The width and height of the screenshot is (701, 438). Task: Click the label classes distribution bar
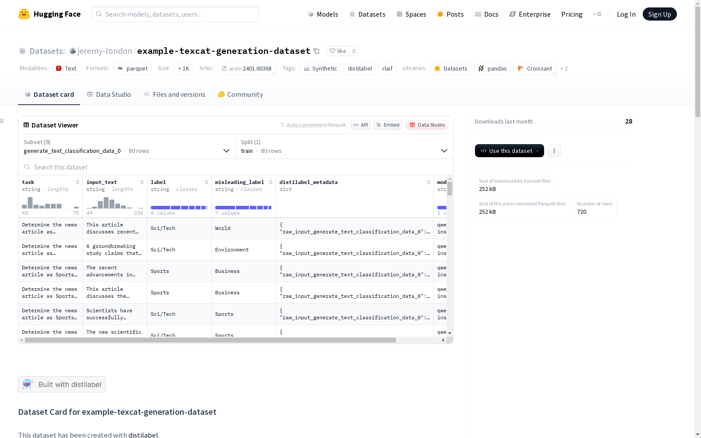pos(179,207)
